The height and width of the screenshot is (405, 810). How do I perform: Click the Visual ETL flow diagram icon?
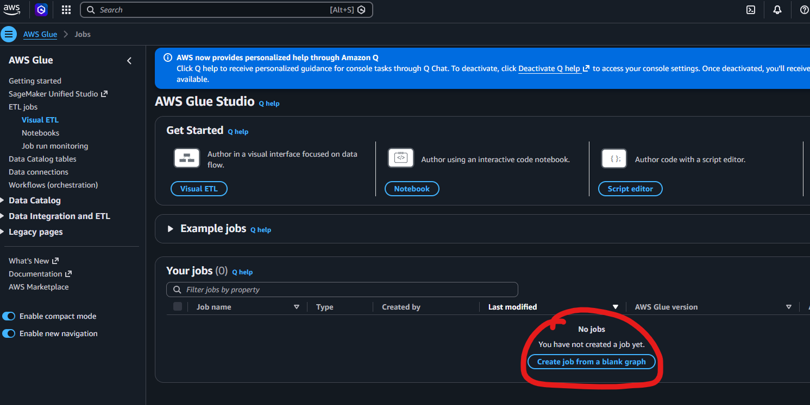tap(187, 158)
